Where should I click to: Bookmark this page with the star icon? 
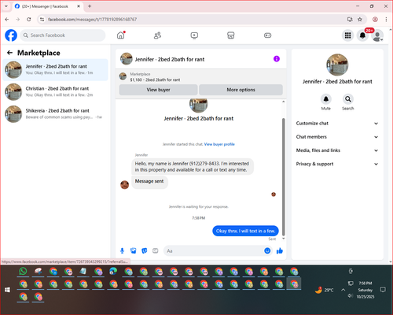pyautogui.click(x=360, y=19)
